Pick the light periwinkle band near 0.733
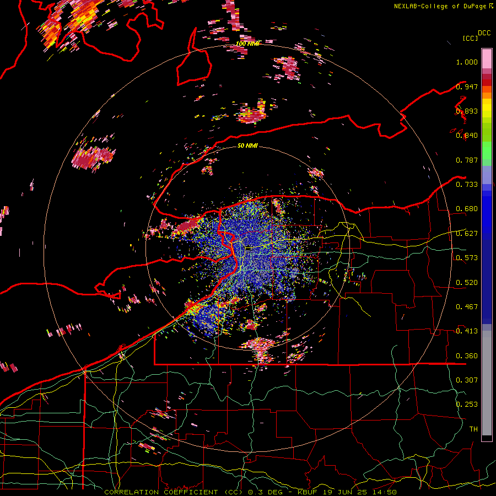 (487, 175)
